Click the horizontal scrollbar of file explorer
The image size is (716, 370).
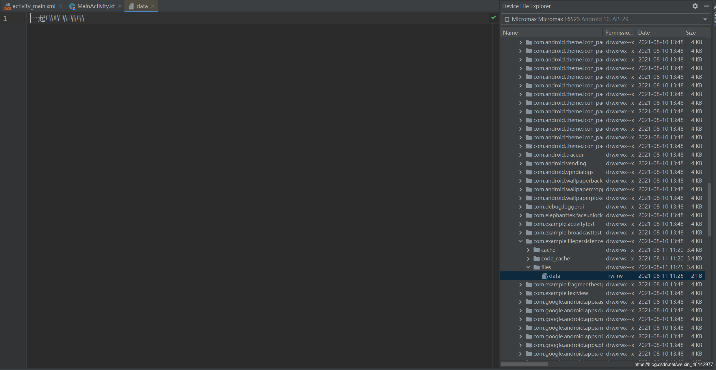(x=524, y=365)
